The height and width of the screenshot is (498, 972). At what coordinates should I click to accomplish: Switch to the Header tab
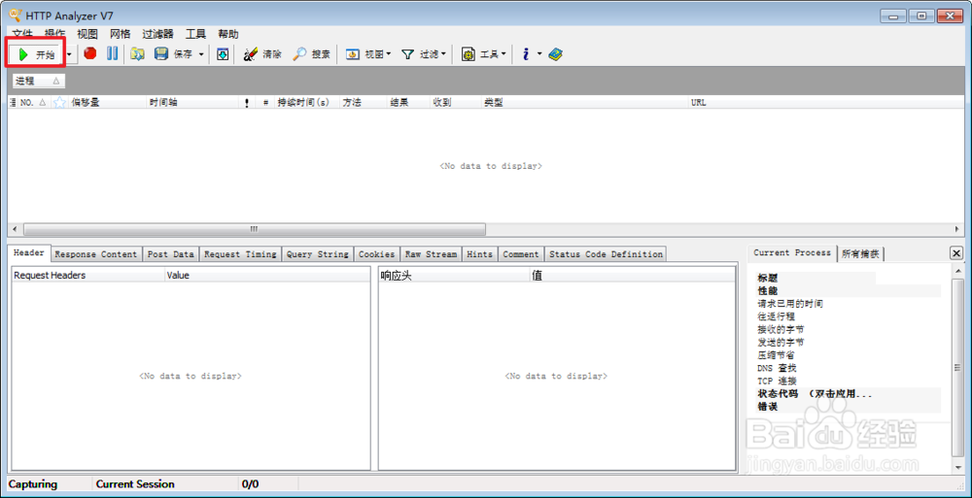click(29, 253)
